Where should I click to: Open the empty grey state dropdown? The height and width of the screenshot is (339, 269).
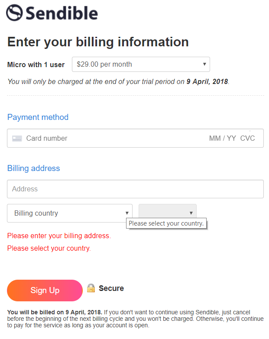tap(167, 213)
